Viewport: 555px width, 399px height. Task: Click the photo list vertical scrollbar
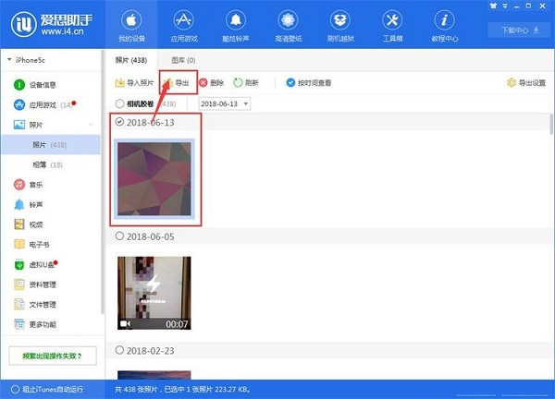tap(551, 125)
